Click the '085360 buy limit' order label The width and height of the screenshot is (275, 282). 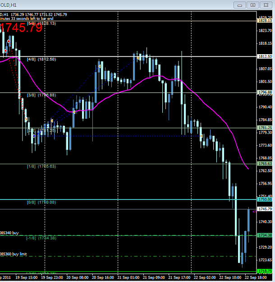14,254
